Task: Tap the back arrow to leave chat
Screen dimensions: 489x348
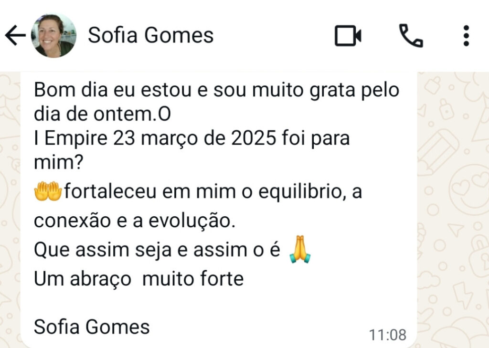Action: pos(15,36)
